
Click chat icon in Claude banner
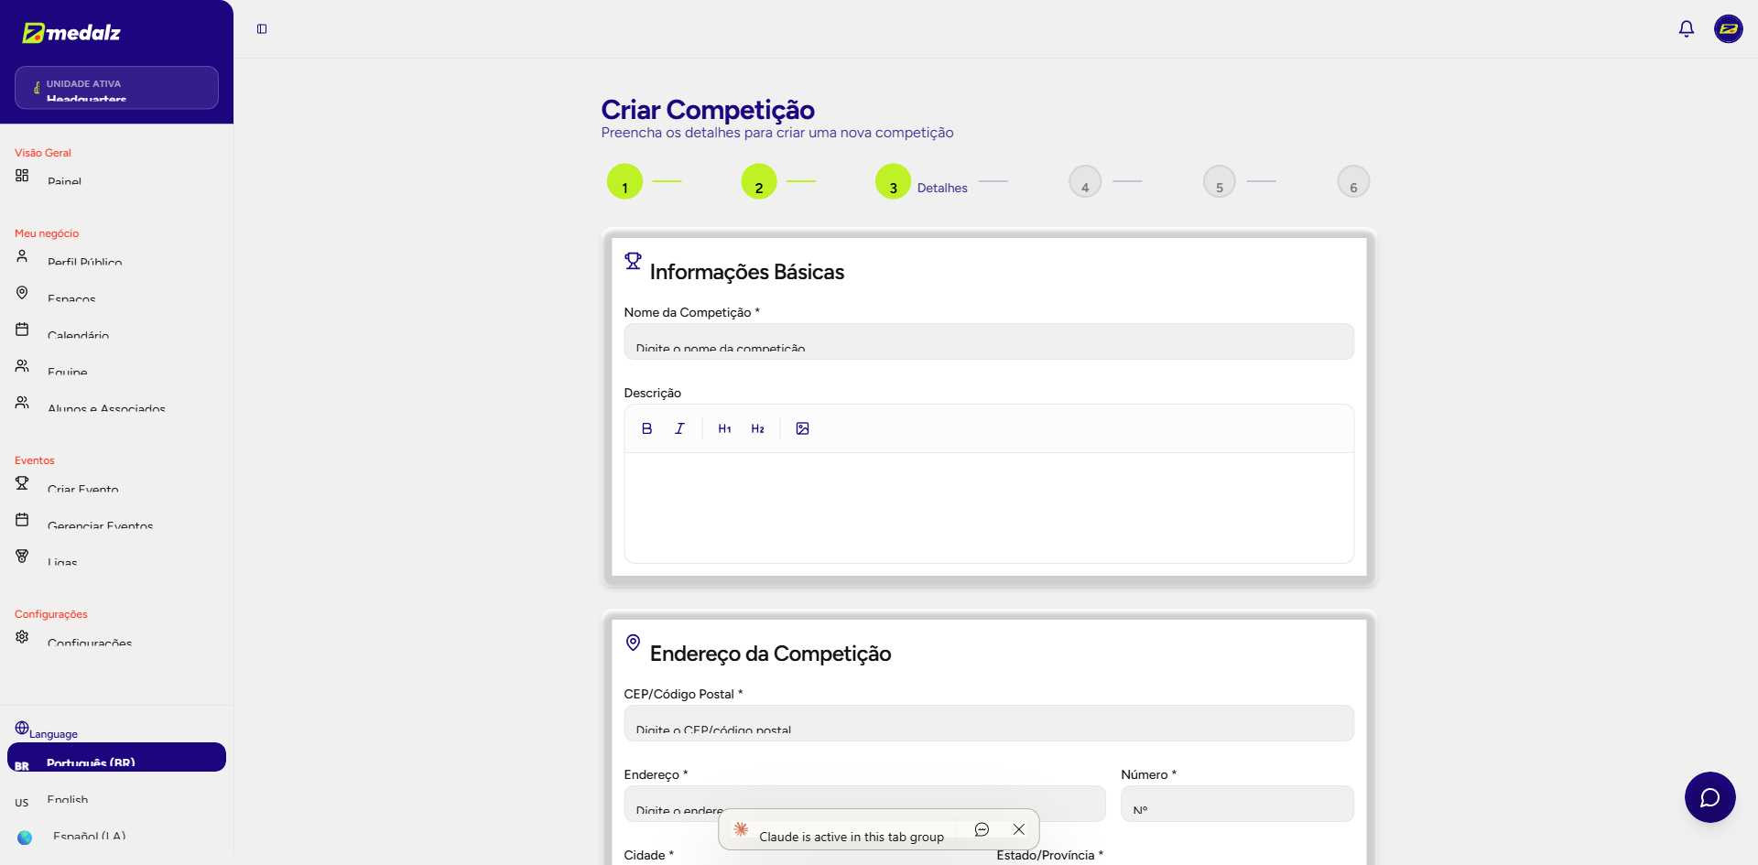tap(982, 829)
